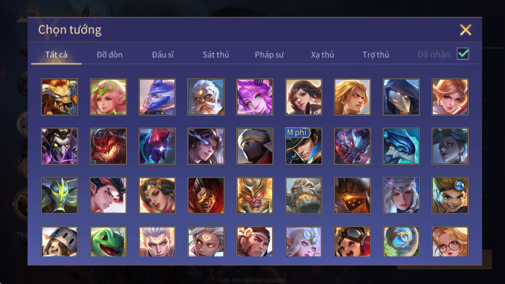Open the Đấu sĩ tab
505x284 pixels.
(163, 55)
